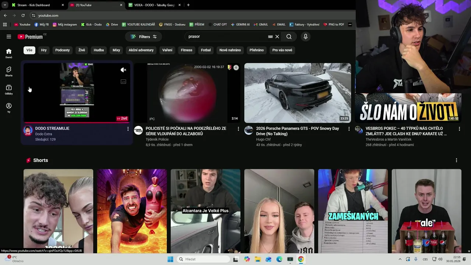Open options menu for VESBROS POKEC video

459,129
